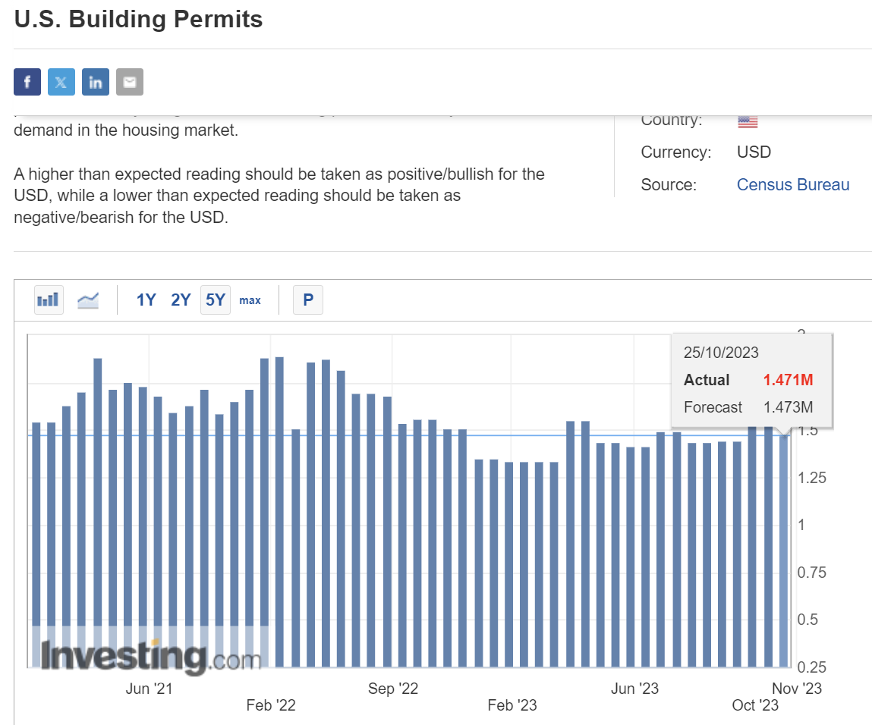872x725 pixels.
Task: Open the Census Bureau source link
Action: click(793, 184)
